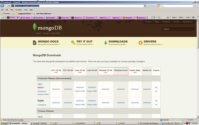The image size is (199, 125).
Task: Switch to the CSharp Co... tab
Action: [77, 18]
